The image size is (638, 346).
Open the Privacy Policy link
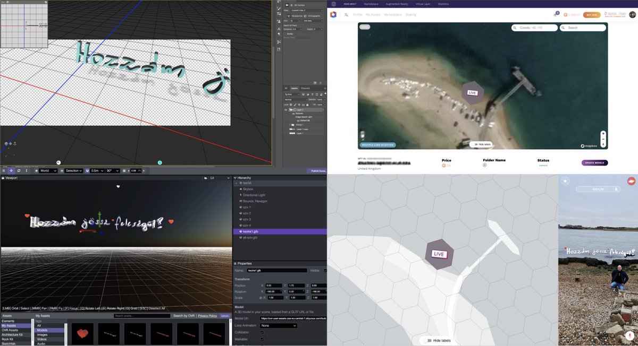pyautogui.click(x=207, y=316)
